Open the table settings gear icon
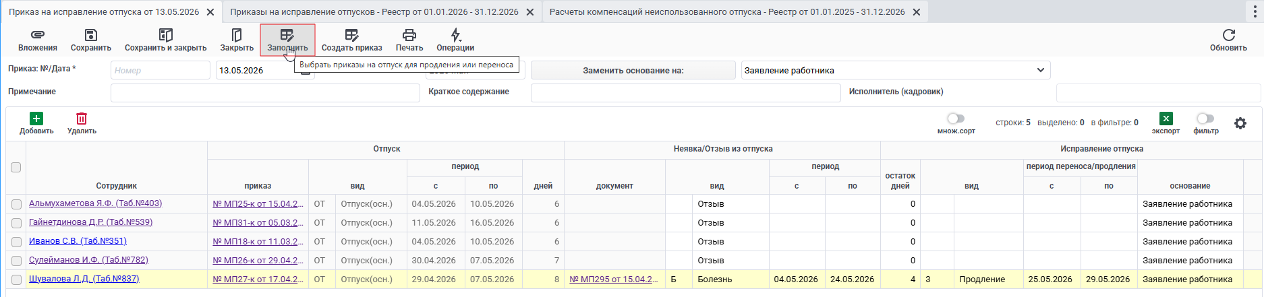This screenshot has width=1264, height=297. click(x=1240, y=123)
